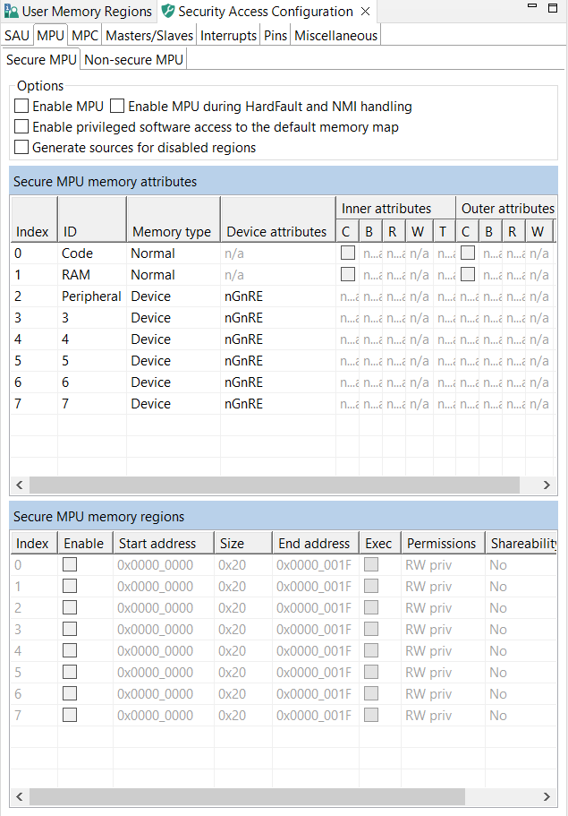The width and height of the screenshot is (568, 816).
Task: Toggle outer cacheable checkbox for Code attribute
Action: point(468,253)
